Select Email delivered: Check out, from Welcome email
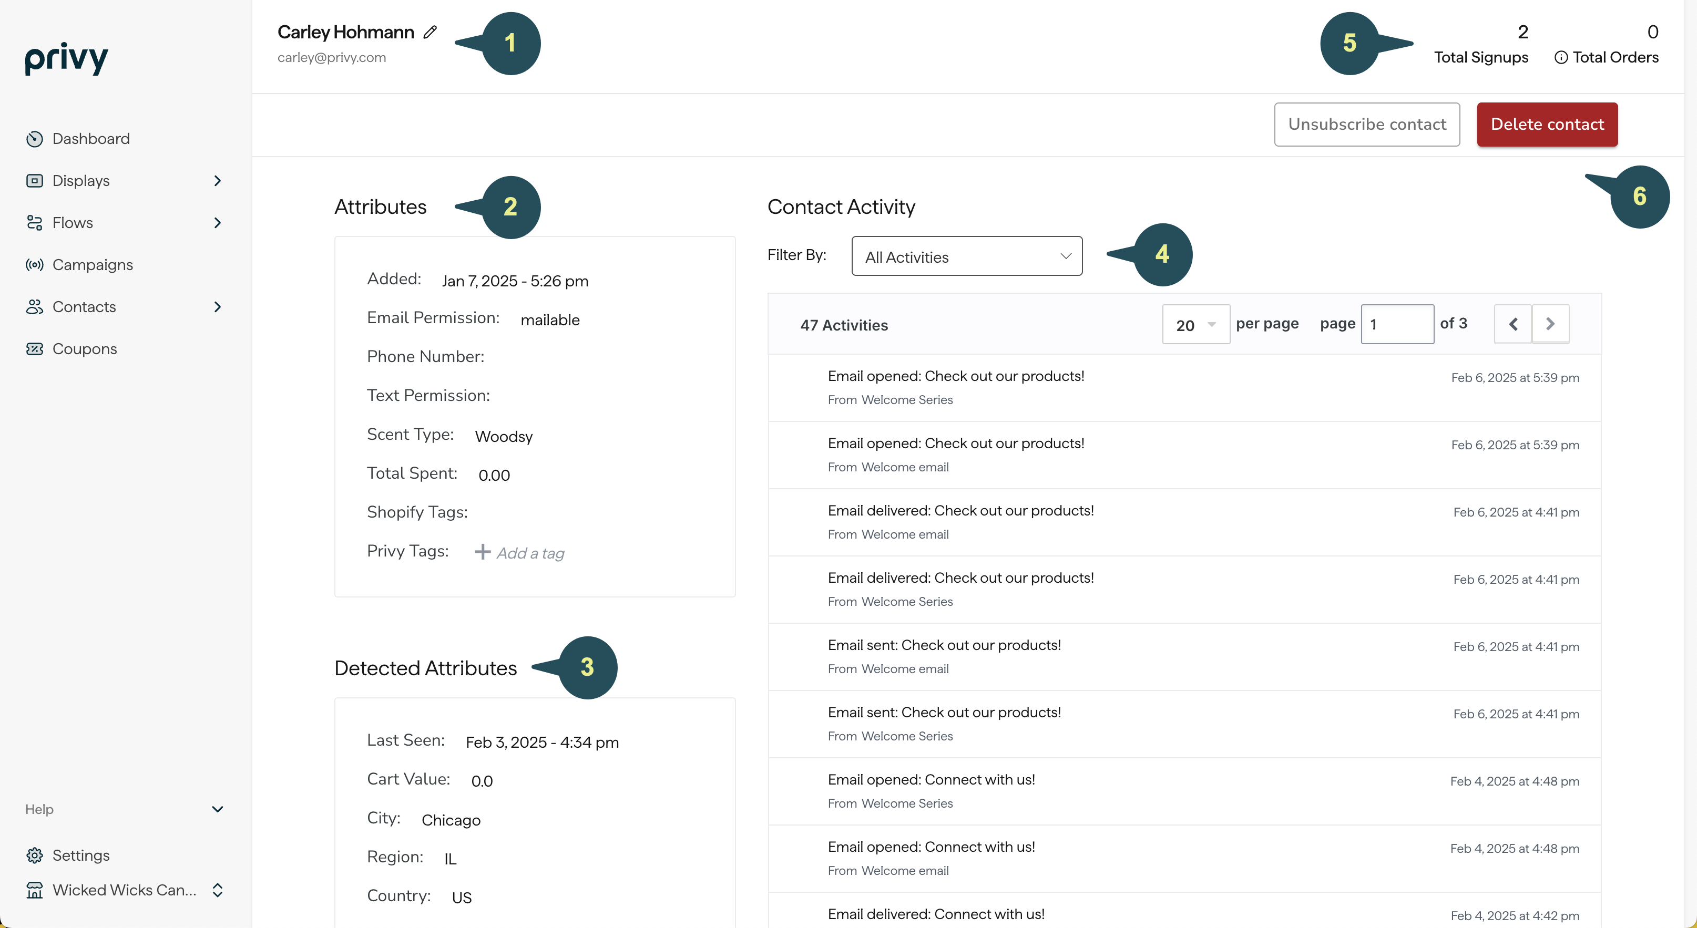The height and width of the screenshot is (928, 1697). (x=1184, y=522)
